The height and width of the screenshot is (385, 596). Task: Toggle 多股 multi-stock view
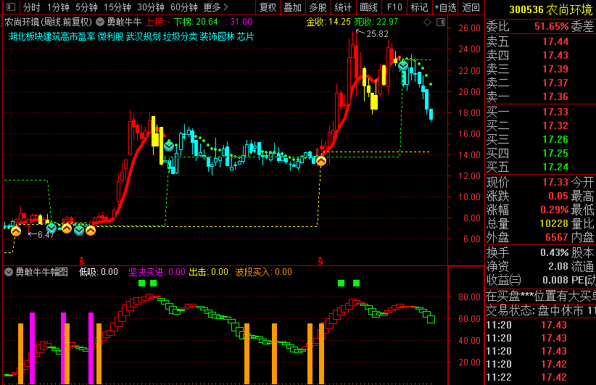point(318,7)
